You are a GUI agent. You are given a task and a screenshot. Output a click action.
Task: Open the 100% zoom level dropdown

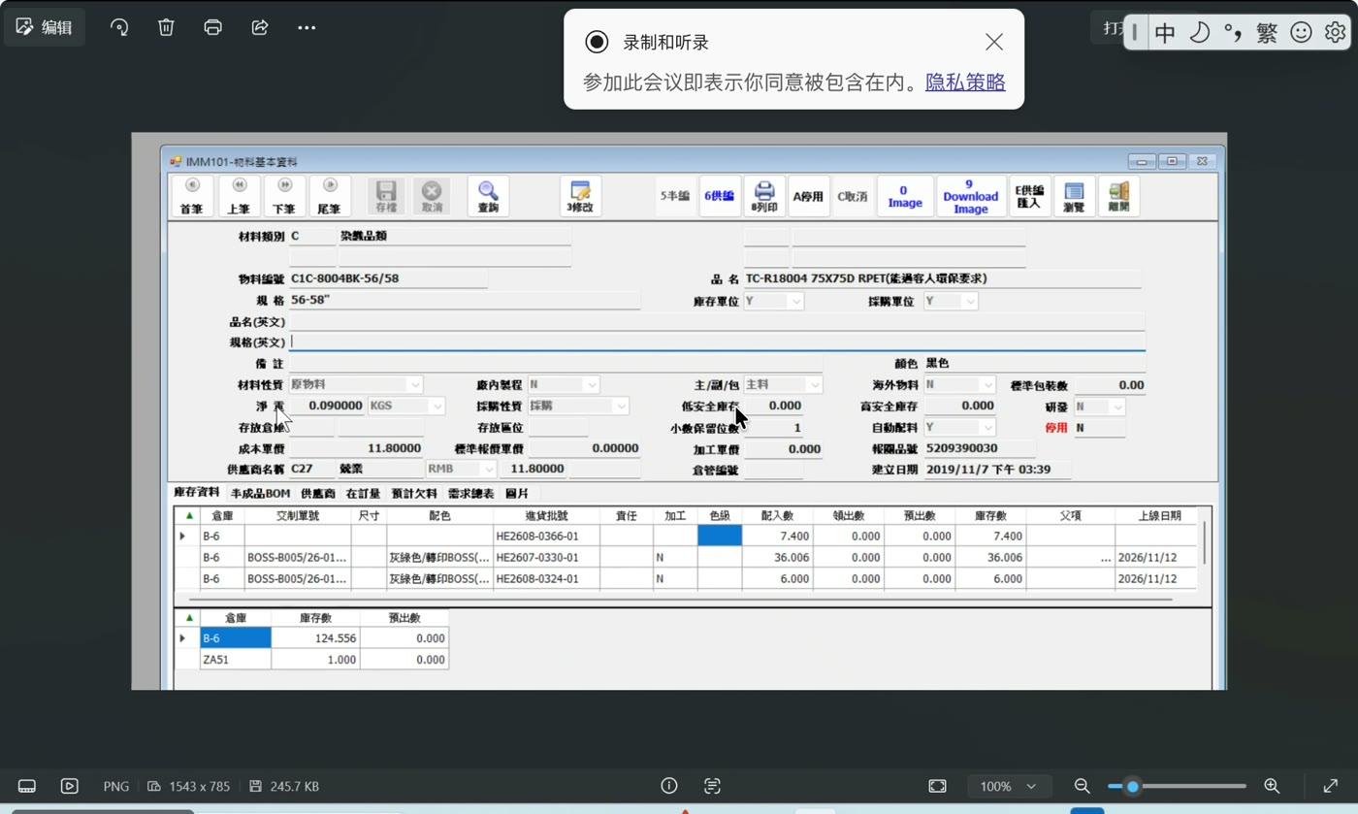point(1008,786)
